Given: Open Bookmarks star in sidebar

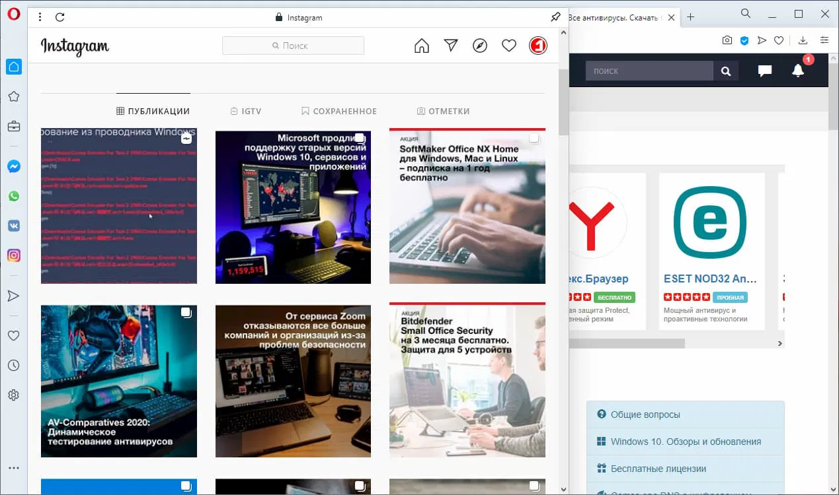Looking at the screenshot, I should point(14,96).
